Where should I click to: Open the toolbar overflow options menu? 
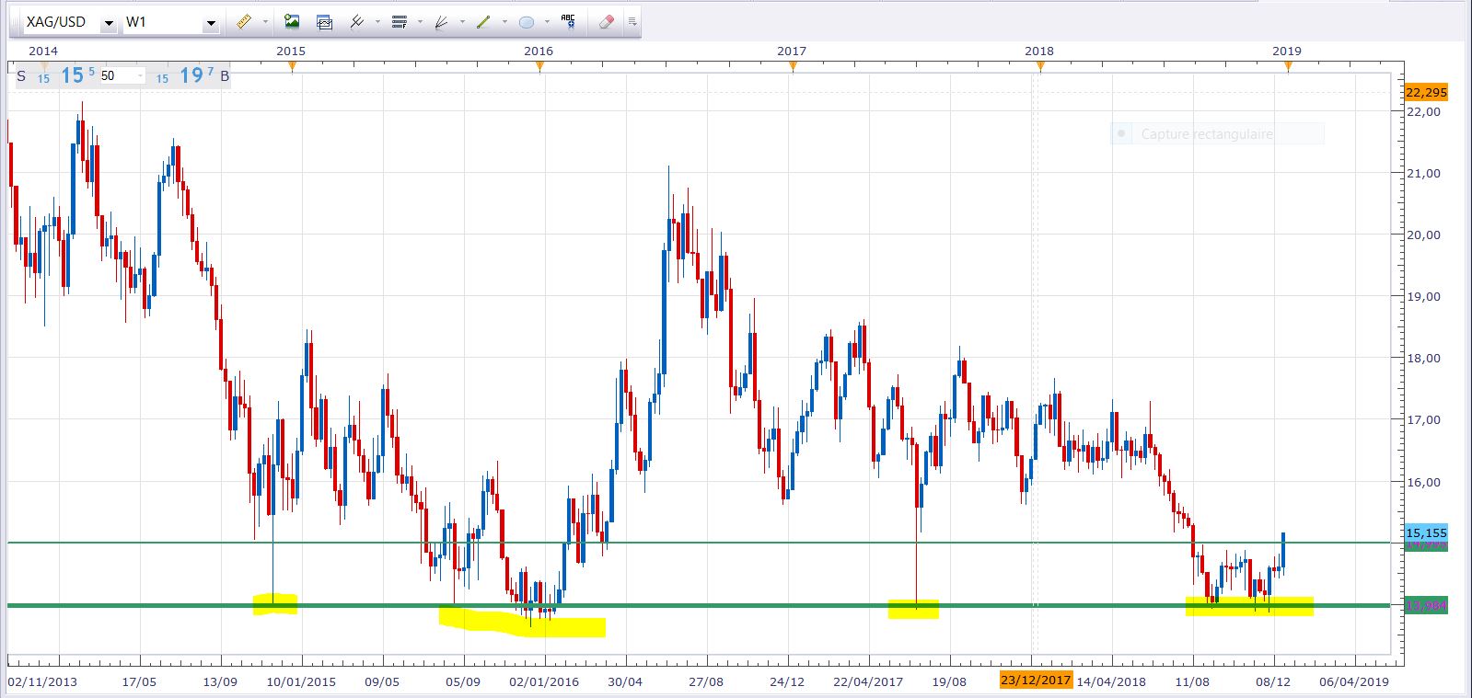coord(632,22)
